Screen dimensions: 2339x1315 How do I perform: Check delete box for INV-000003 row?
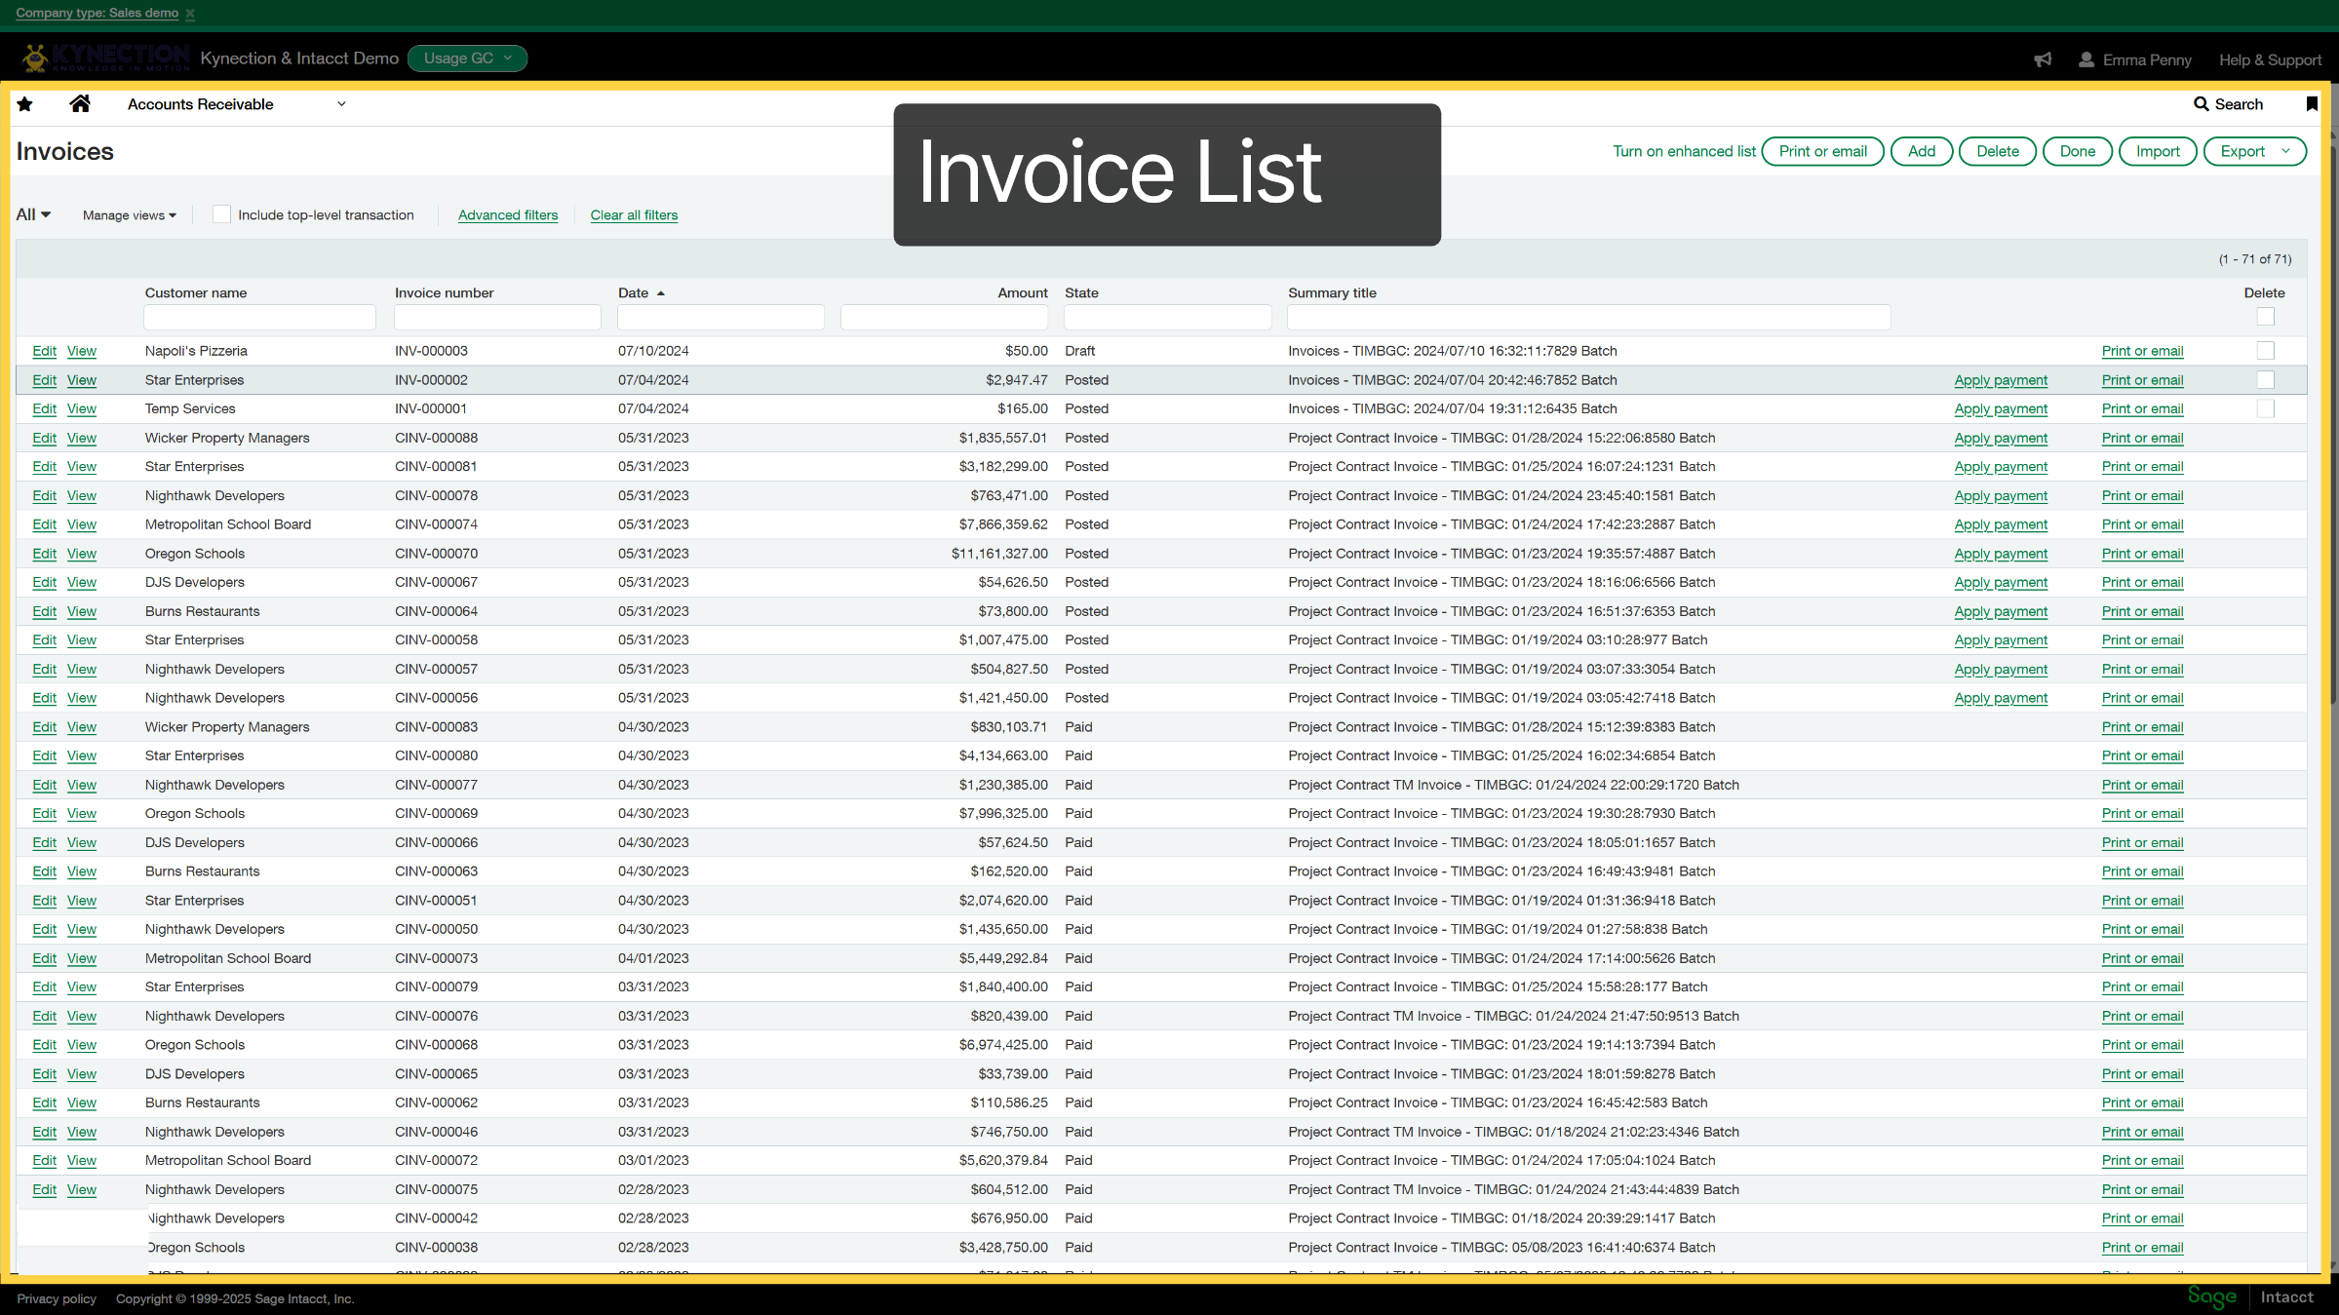2265,351
